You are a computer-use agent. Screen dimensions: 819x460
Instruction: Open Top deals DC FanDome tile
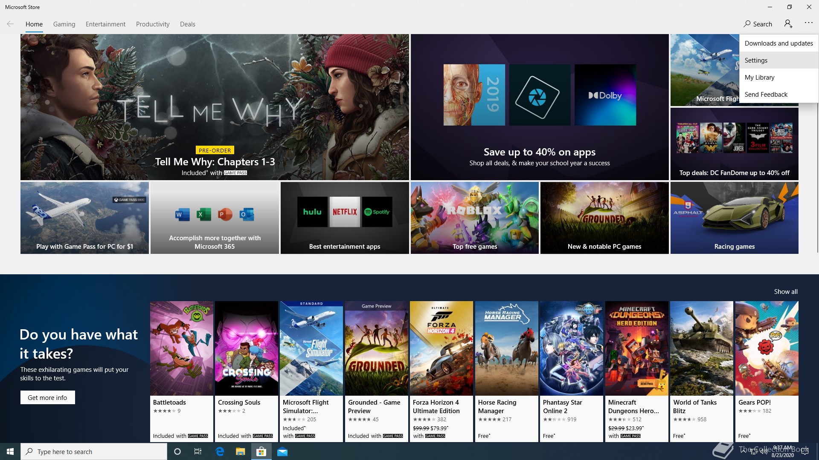click(734, 144)
